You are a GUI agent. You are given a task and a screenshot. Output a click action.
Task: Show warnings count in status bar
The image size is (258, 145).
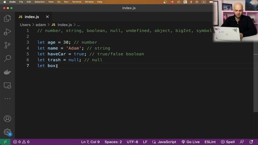[x=26, y=142]
